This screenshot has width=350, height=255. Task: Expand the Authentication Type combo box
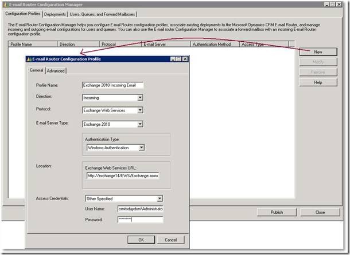pos(141,148)
